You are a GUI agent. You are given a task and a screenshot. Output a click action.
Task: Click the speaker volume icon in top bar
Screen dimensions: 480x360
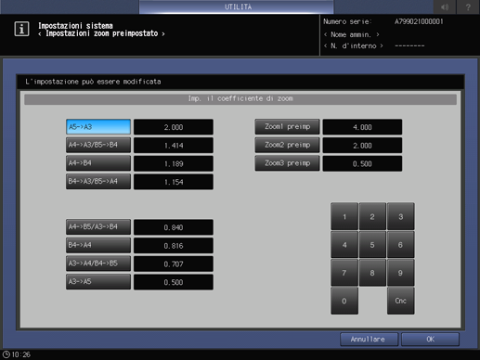(445, 6)
